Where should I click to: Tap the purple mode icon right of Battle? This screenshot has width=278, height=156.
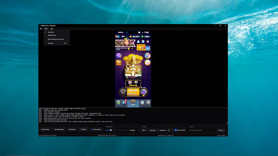pos(144,92)
